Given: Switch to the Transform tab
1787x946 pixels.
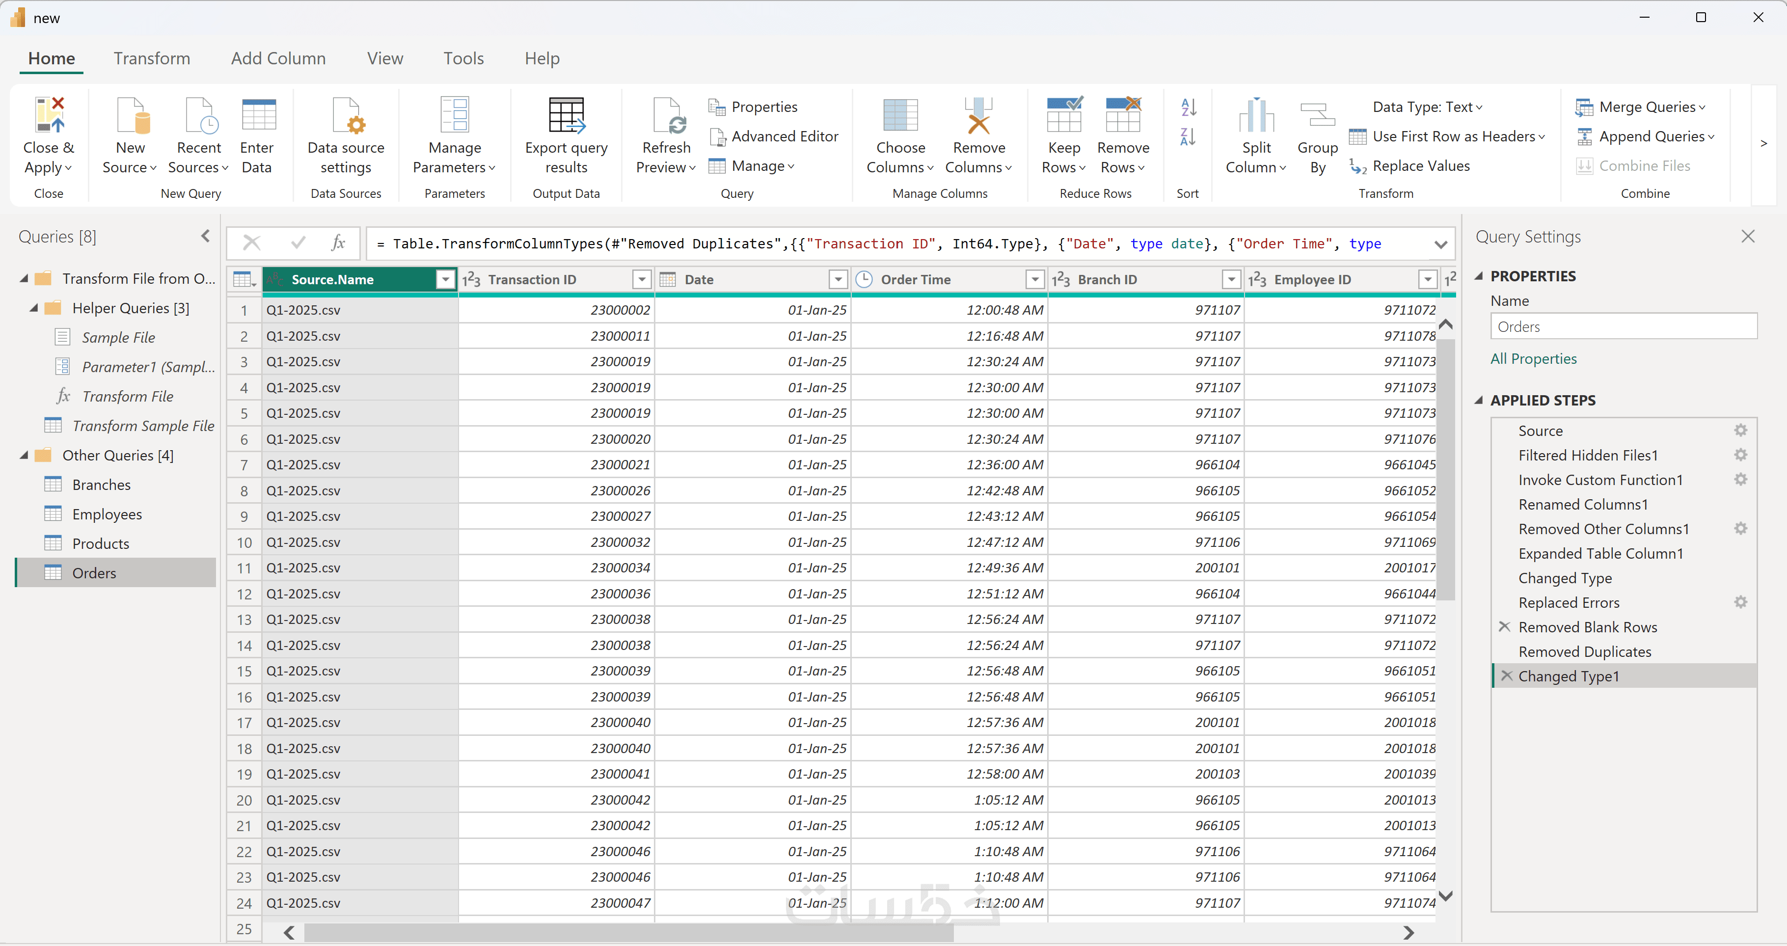Looking at the screenshot, I should pyautogui.click(x=152, y=58).
